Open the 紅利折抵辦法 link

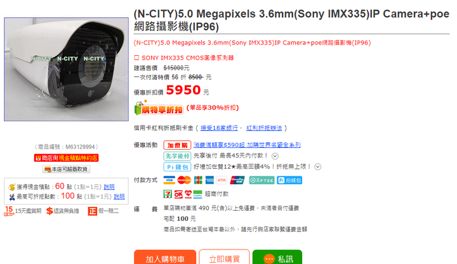point(264,128)
